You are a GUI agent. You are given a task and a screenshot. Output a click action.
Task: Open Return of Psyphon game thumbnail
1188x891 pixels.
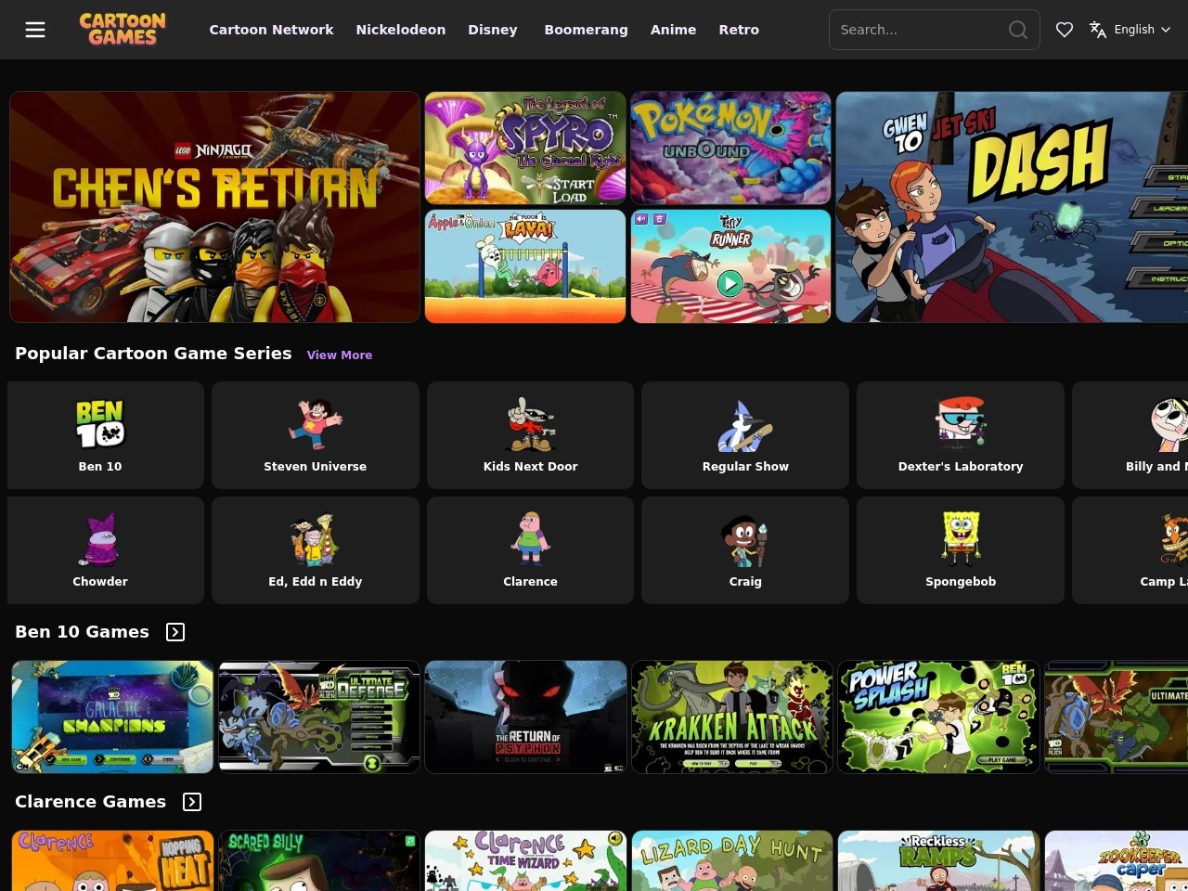coord(525,717)
